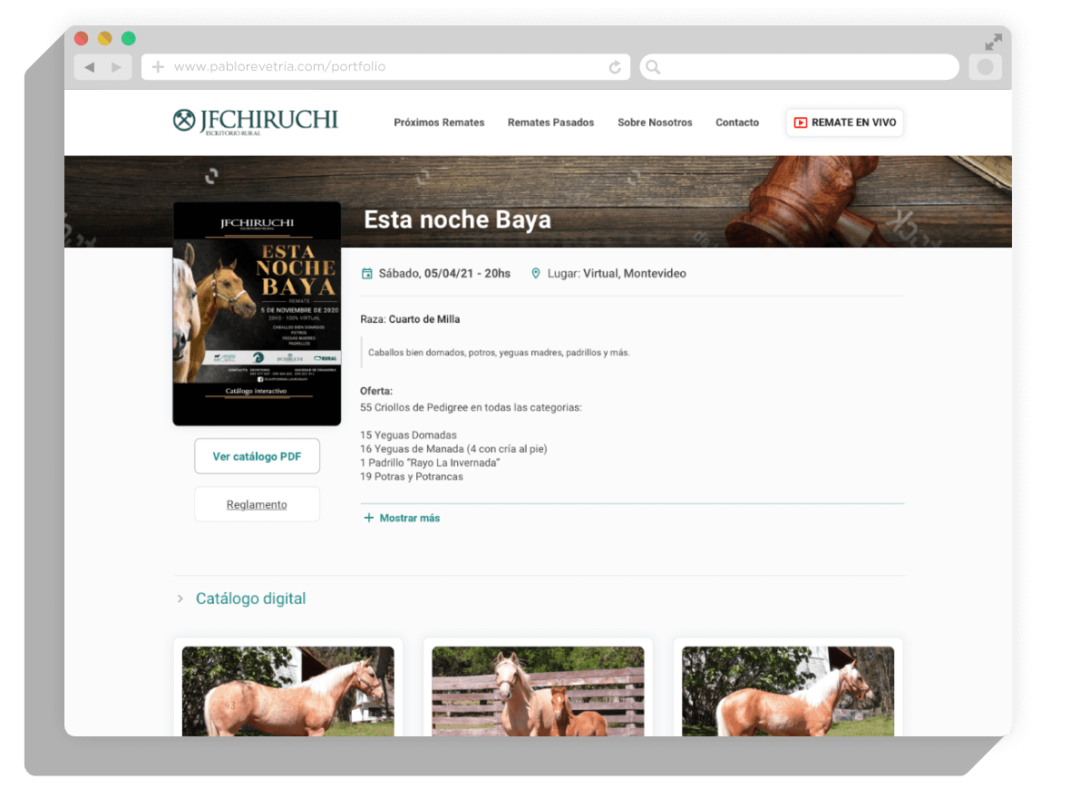This screenshot has width=1080, height=798.
Task: Collapse the Catálogo digital section chevron
Action: 180,598
